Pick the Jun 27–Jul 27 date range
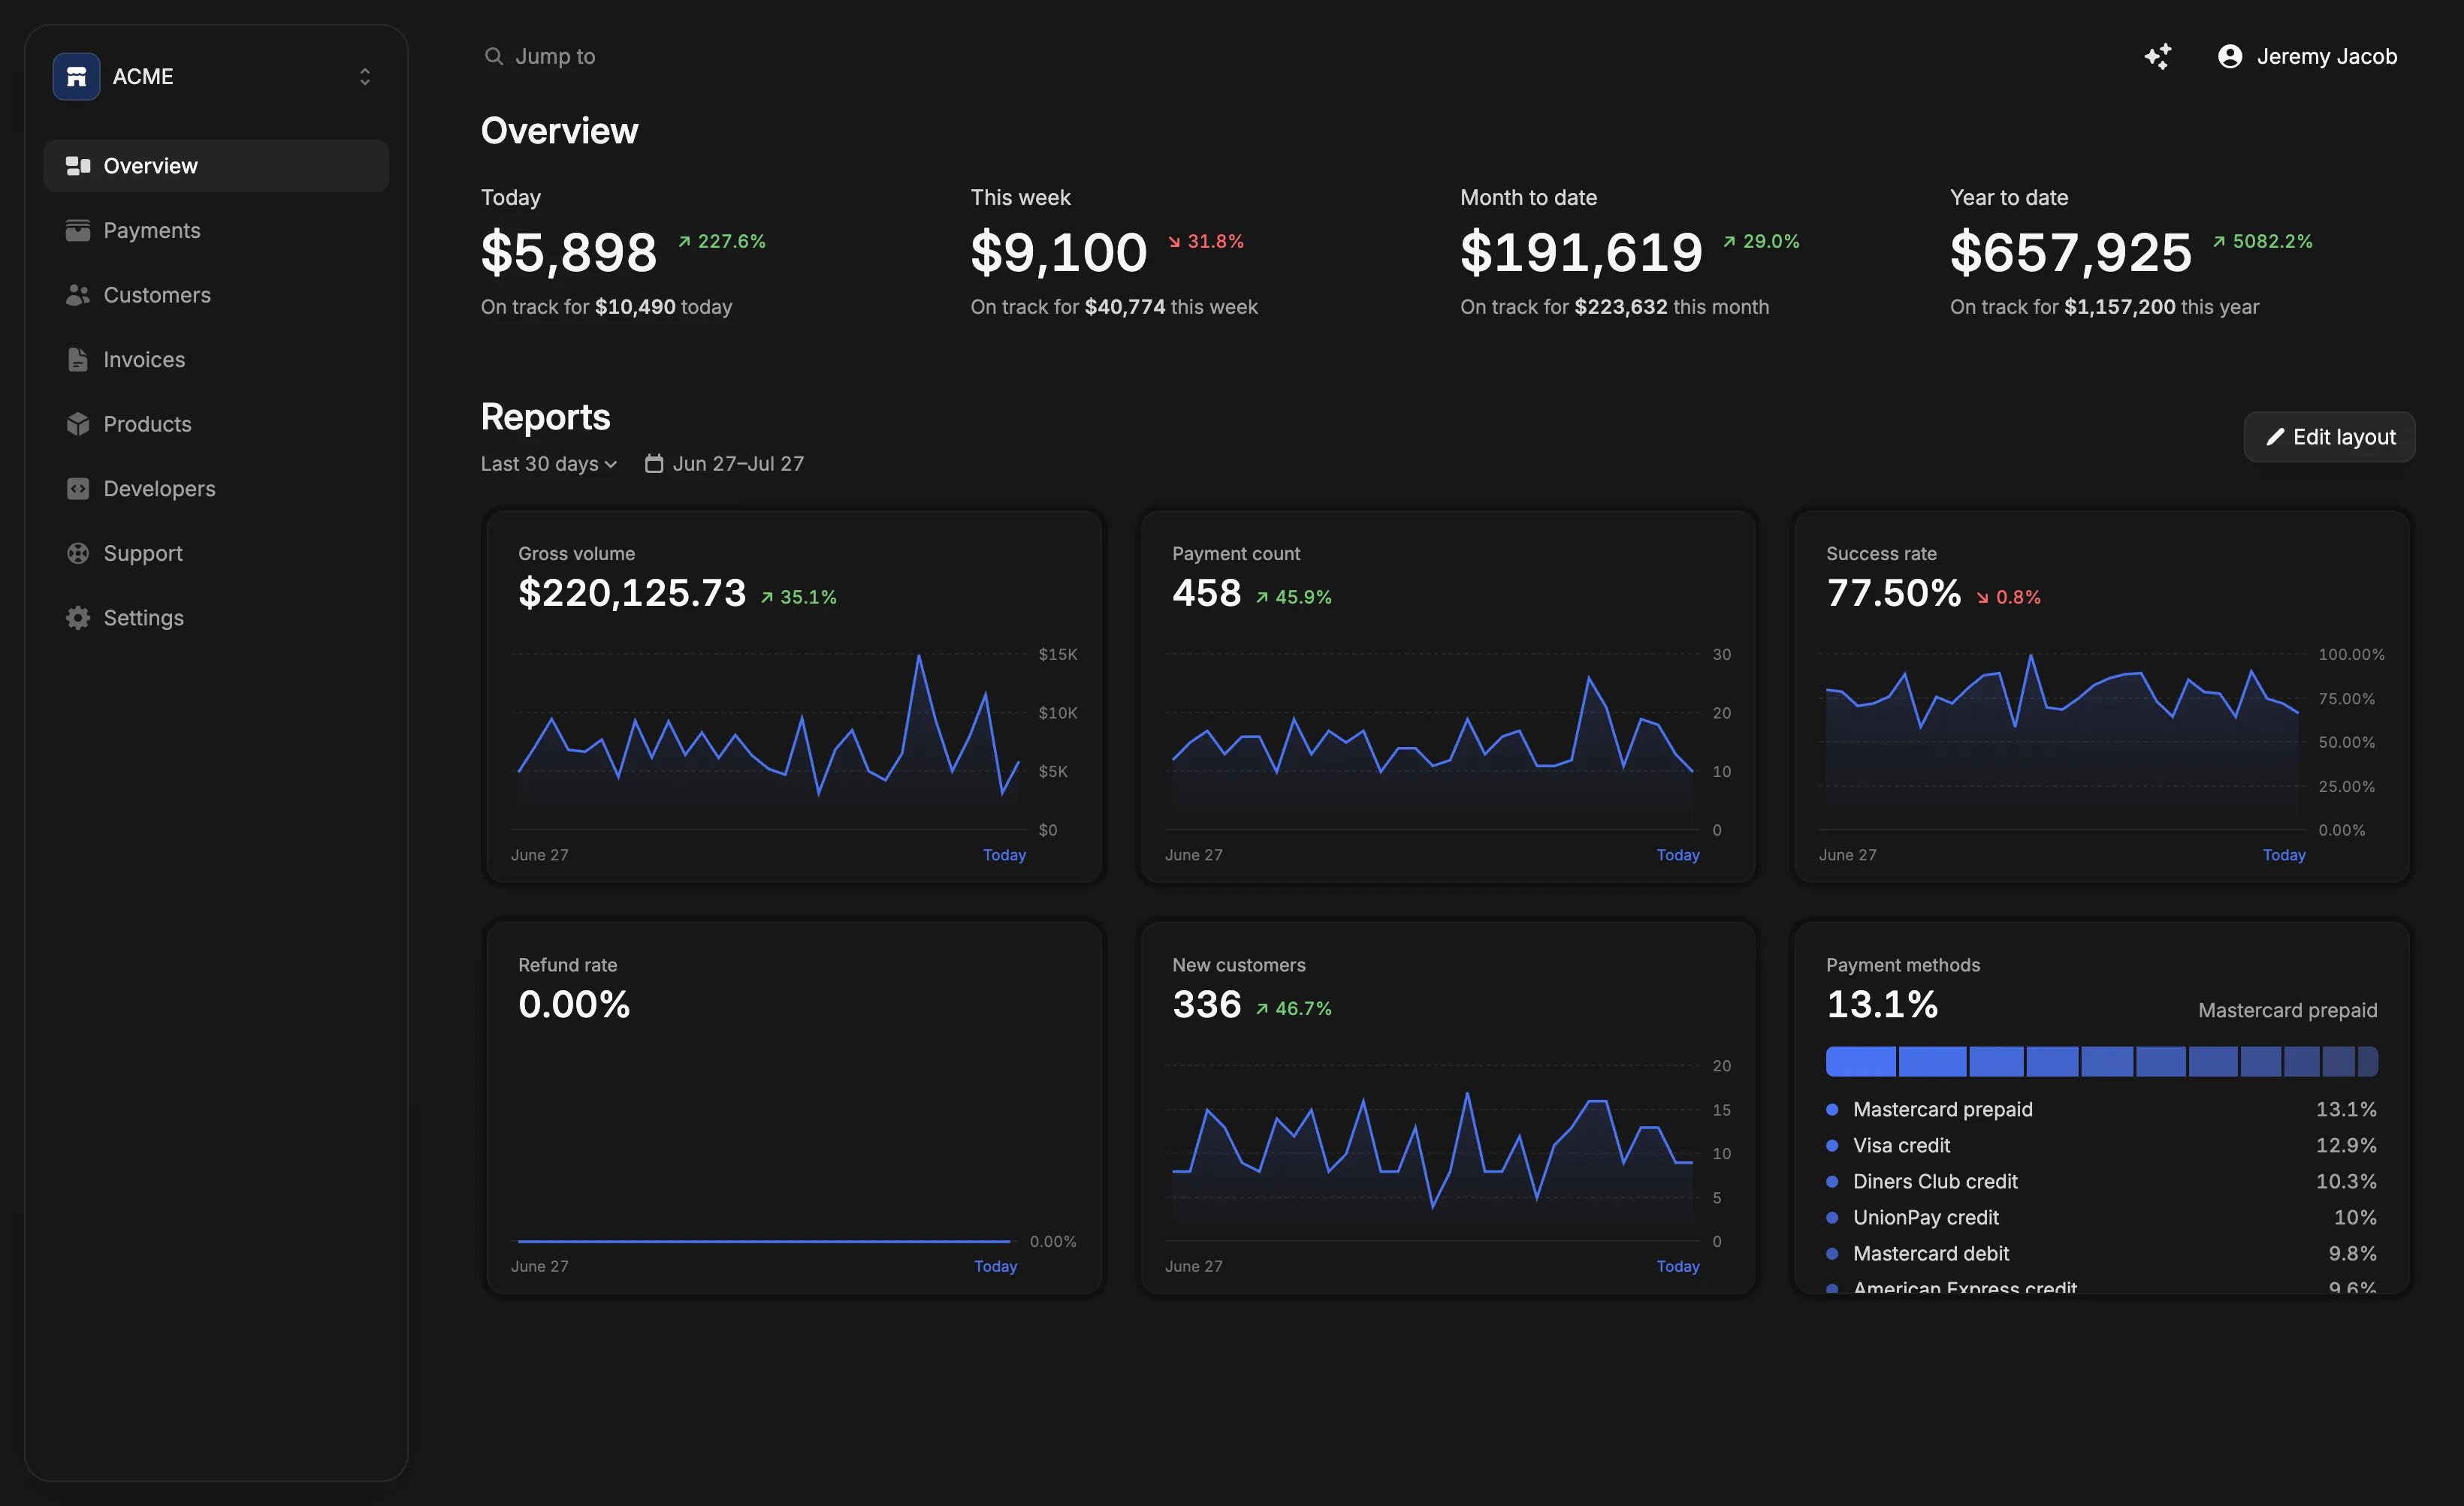 tap(724, 464)
